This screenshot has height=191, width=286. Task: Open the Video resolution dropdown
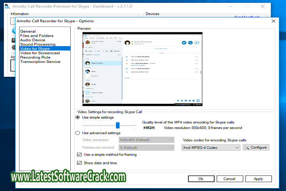point(147,140)
